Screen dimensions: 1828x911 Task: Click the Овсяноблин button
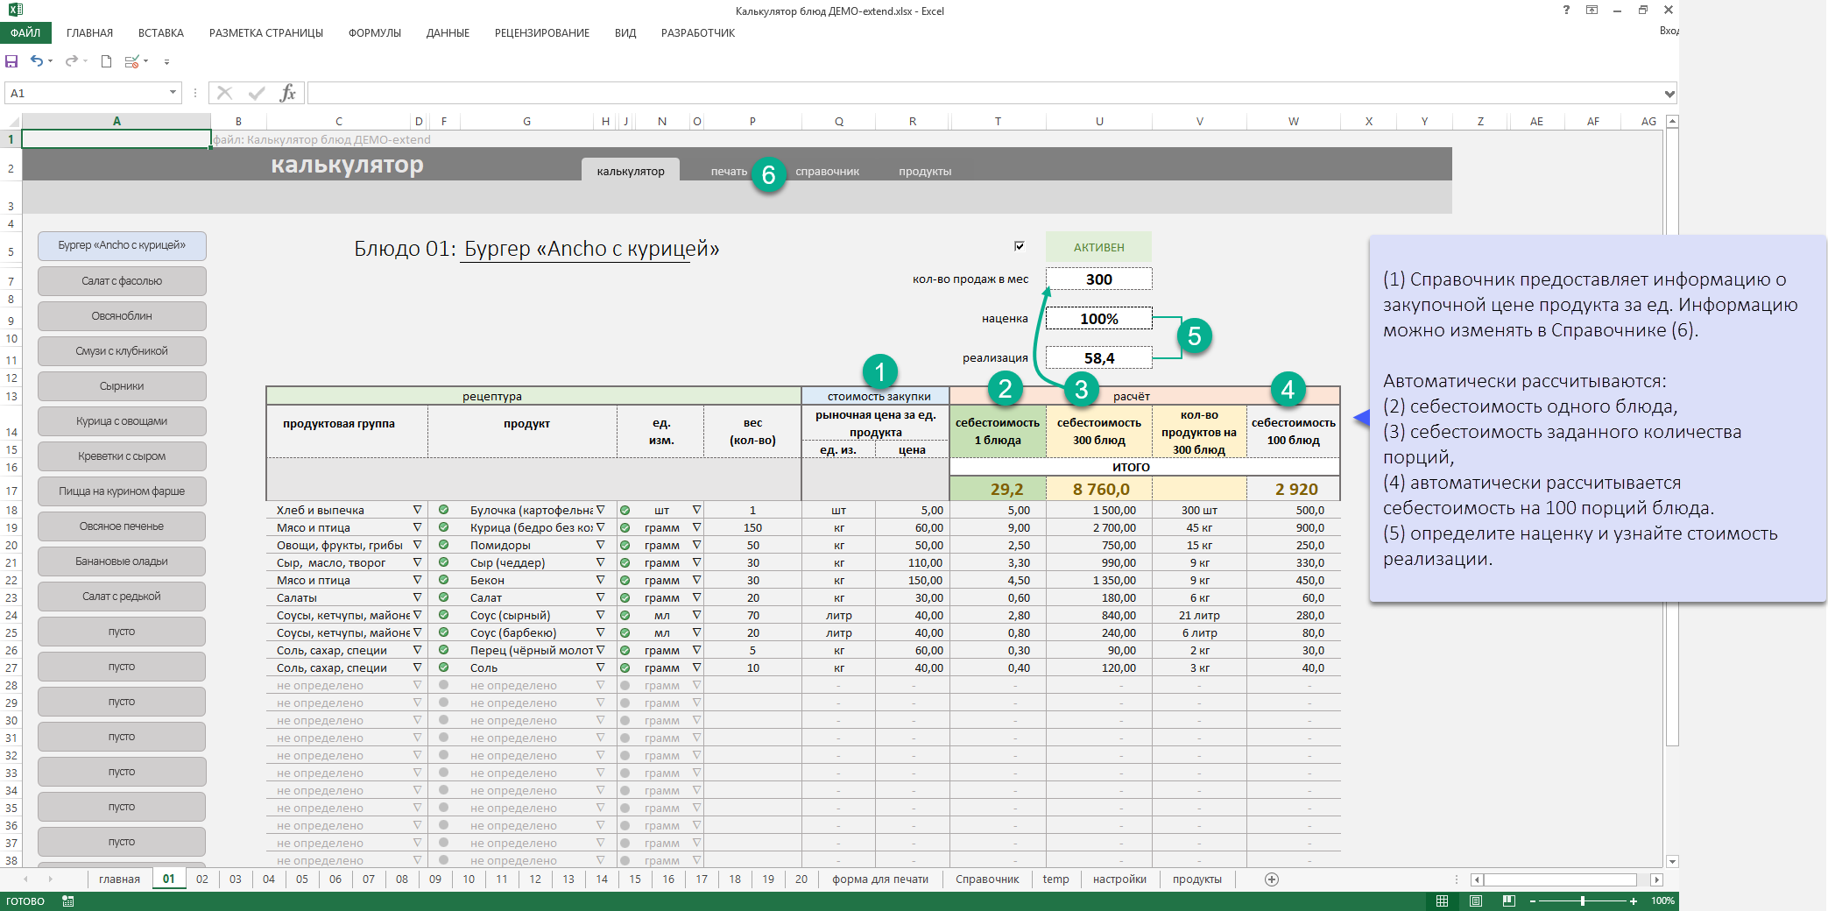pyautogui.click(x=122, y=316)
